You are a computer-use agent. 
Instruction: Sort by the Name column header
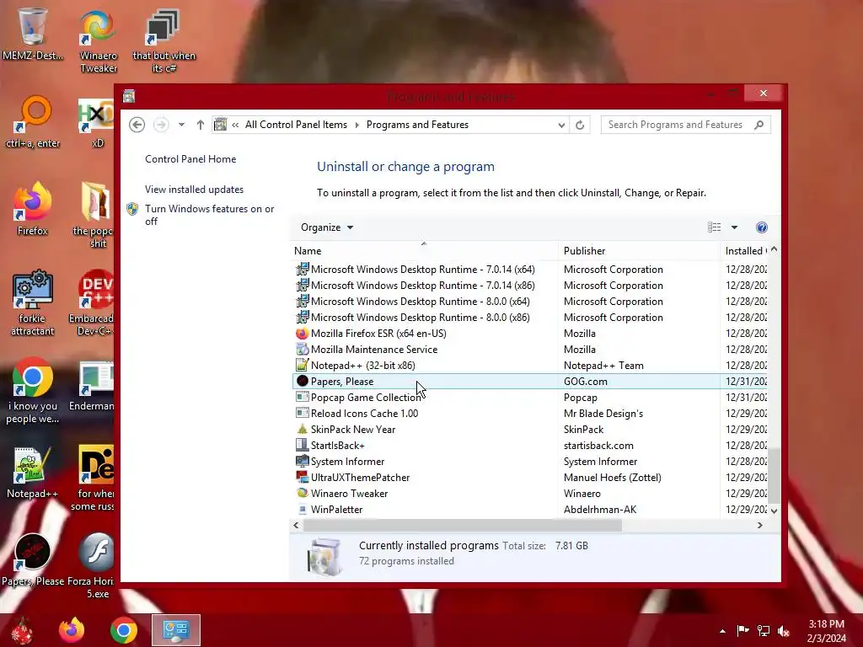click(424, 251)
